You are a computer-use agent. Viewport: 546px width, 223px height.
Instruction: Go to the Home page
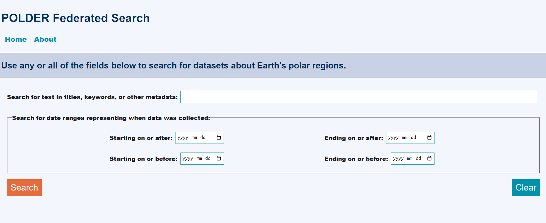pyautogui.click(x=16, y=39)
